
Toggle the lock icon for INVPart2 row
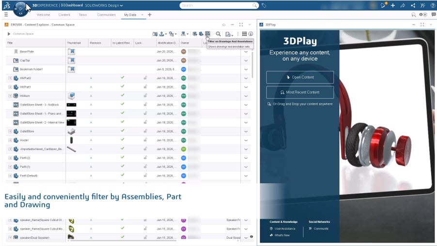[145, 78]
